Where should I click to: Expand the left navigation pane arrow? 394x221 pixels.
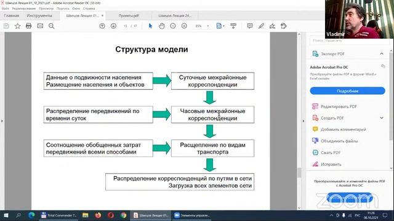click(2, 121)
